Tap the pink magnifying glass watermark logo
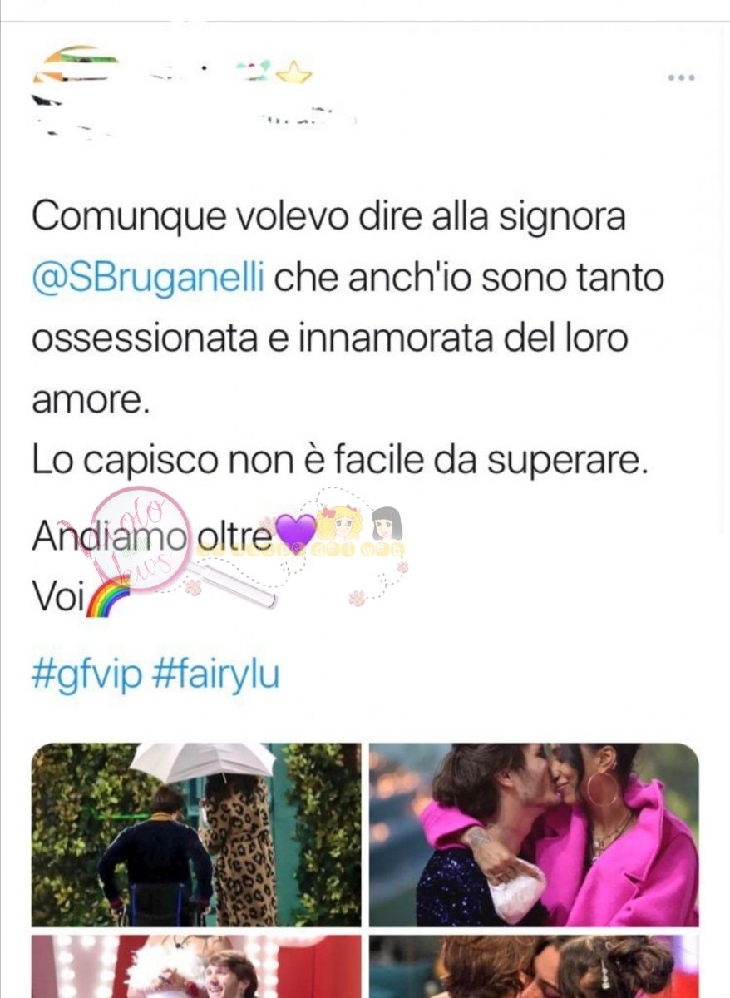Image resolution: width=730 pixels, height=998 pixels. [141, 540]
